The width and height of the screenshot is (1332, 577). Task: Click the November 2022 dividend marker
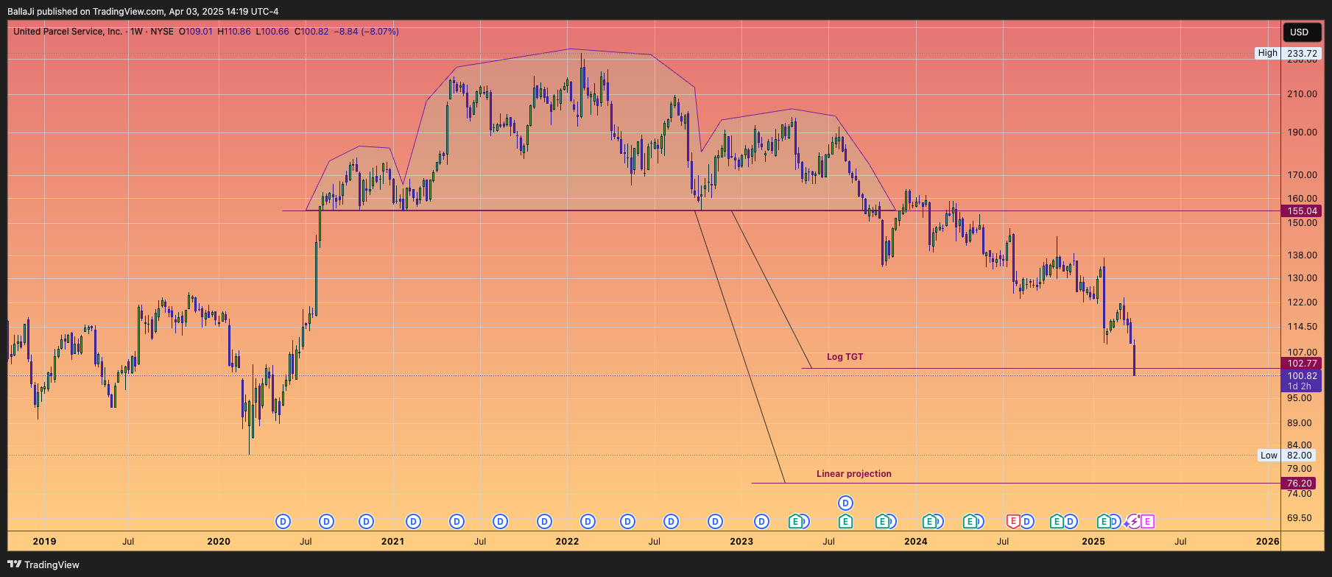click(715, 522)
